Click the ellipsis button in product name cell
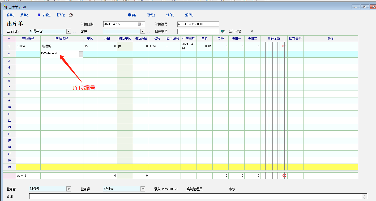376x201 pixels. click(x=81, y=54)
